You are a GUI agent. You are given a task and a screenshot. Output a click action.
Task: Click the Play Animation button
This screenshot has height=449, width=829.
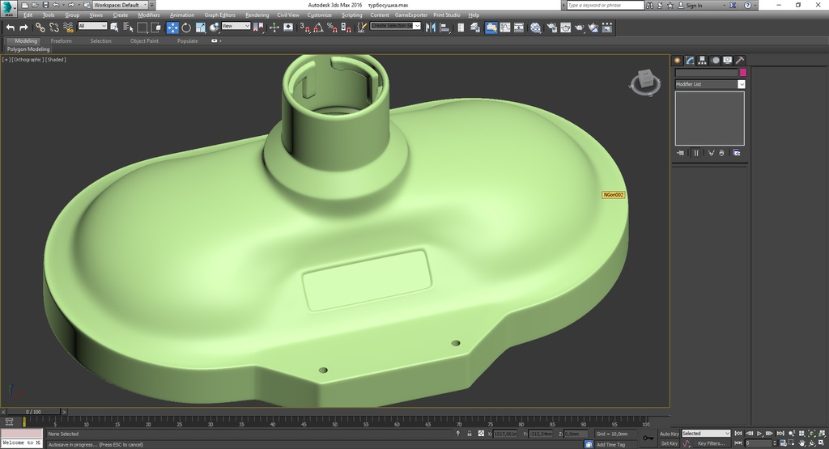coord(759,434)
